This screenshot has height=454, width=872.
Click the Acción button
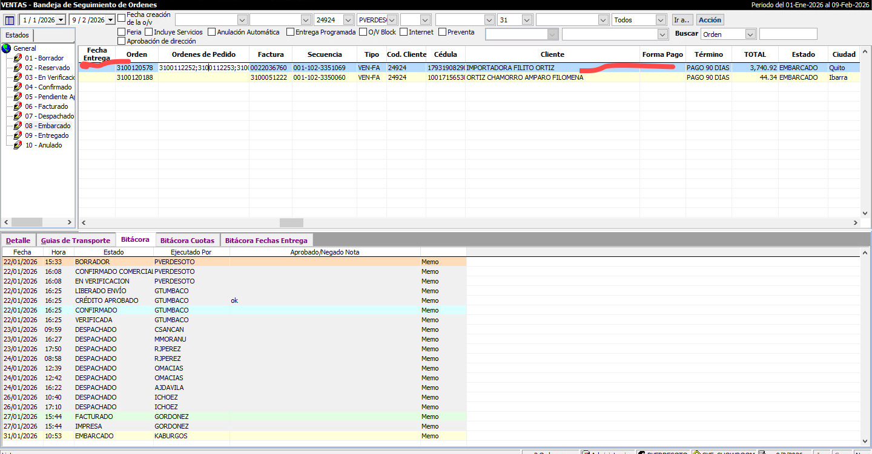(710, 20)
